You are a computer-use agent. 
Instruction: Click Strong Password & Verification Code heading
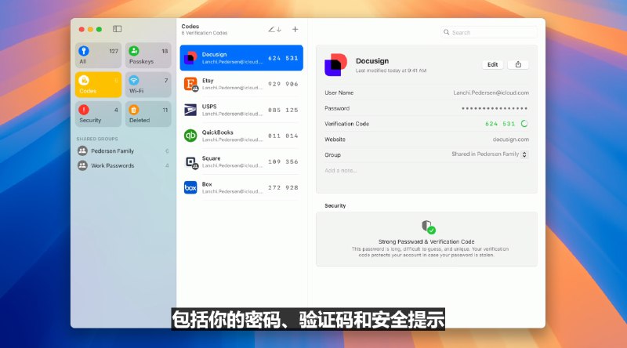point(426,241)
